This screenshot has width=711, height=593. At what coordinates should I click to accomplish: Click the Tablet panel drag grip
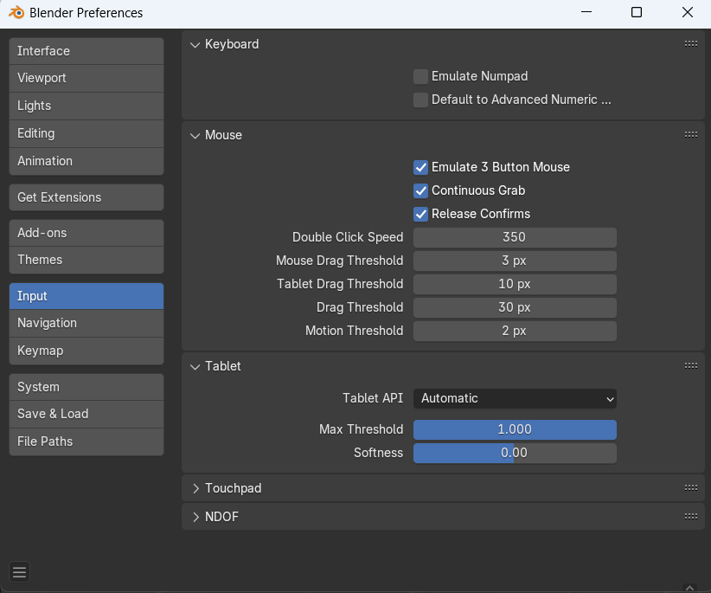tap(690, 365)
